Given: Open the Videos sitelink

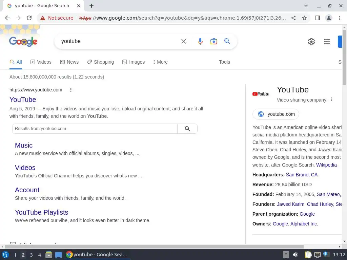Looking at the screenshot, I should (x=25, y=168).
